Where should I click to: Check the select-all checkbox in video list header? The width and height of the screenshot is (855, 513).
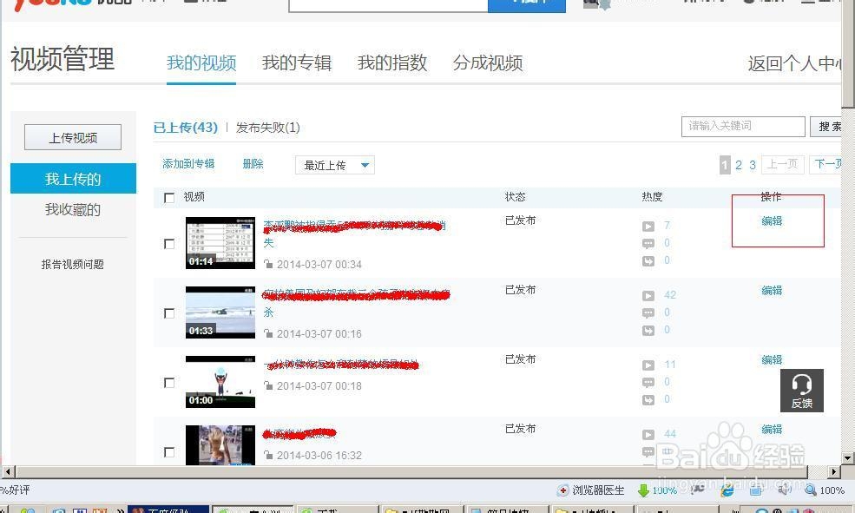(x=169, y=197)
